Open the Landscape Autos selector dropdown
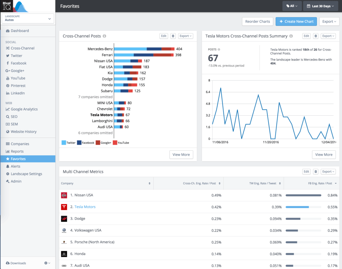Image resolution: width=342 pixels, height=269 pixels. tap(28, 18)
